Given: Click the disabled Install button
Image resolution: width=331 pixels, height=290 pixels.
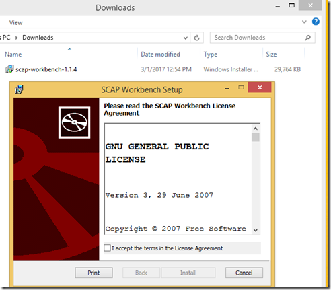Looking at the screenshot, I should (188, 273).
